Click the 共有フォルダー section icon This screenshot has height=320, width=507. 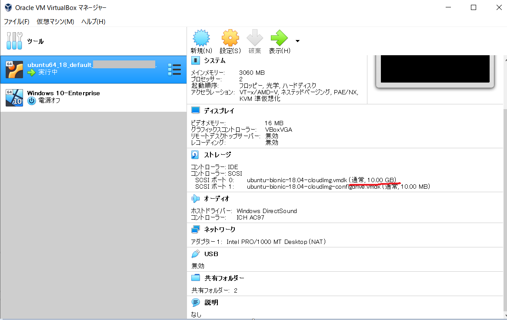click(195, 278)
